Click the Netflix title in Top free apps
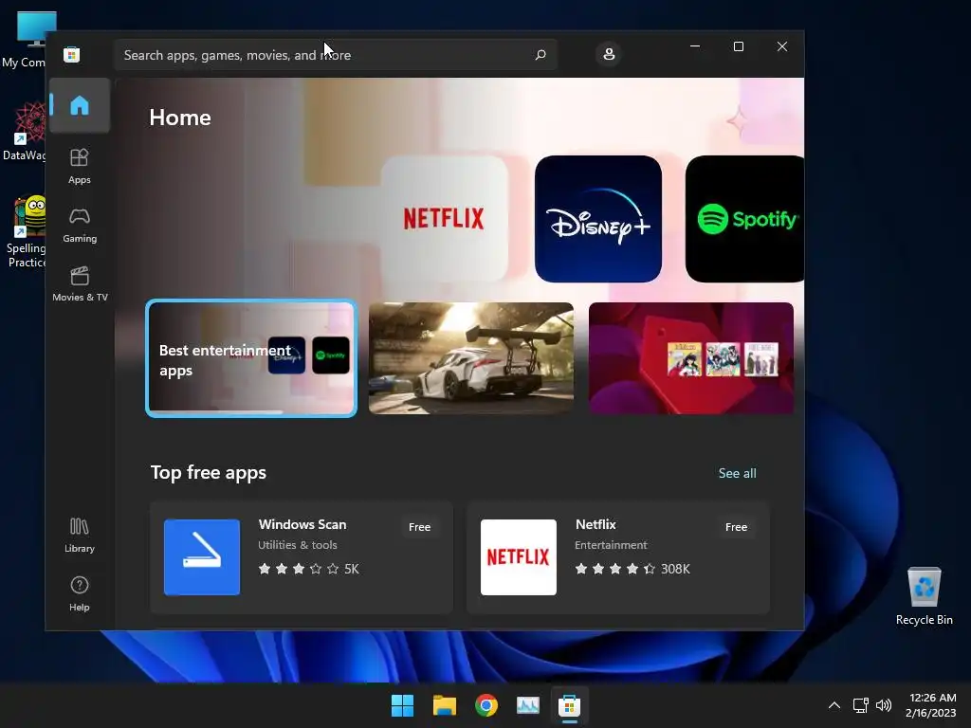Image resolution: width=971 pixels, height=728 pixels. point(595,524)
